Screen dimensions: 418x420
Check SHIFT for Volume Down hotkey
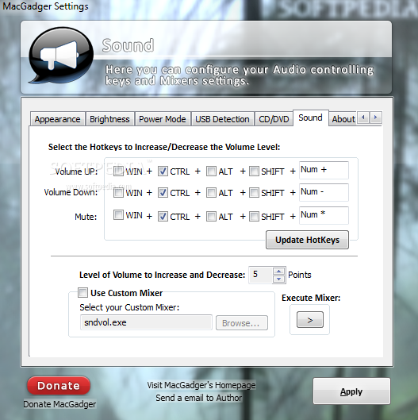pos(254,193)
